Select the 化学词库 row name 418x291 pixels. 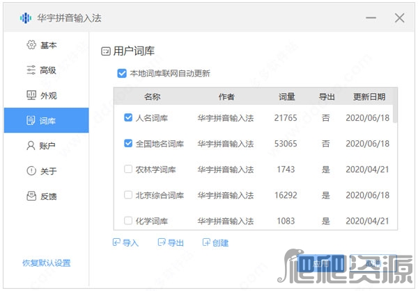[152, 221]
